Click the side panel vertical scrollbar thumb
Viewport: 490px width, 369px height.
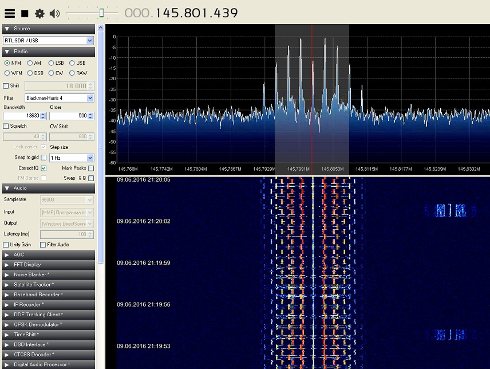click(101, 147)
